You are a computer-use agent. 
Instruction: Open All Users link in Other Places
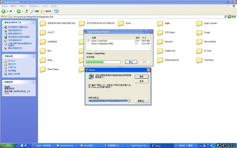11,61
